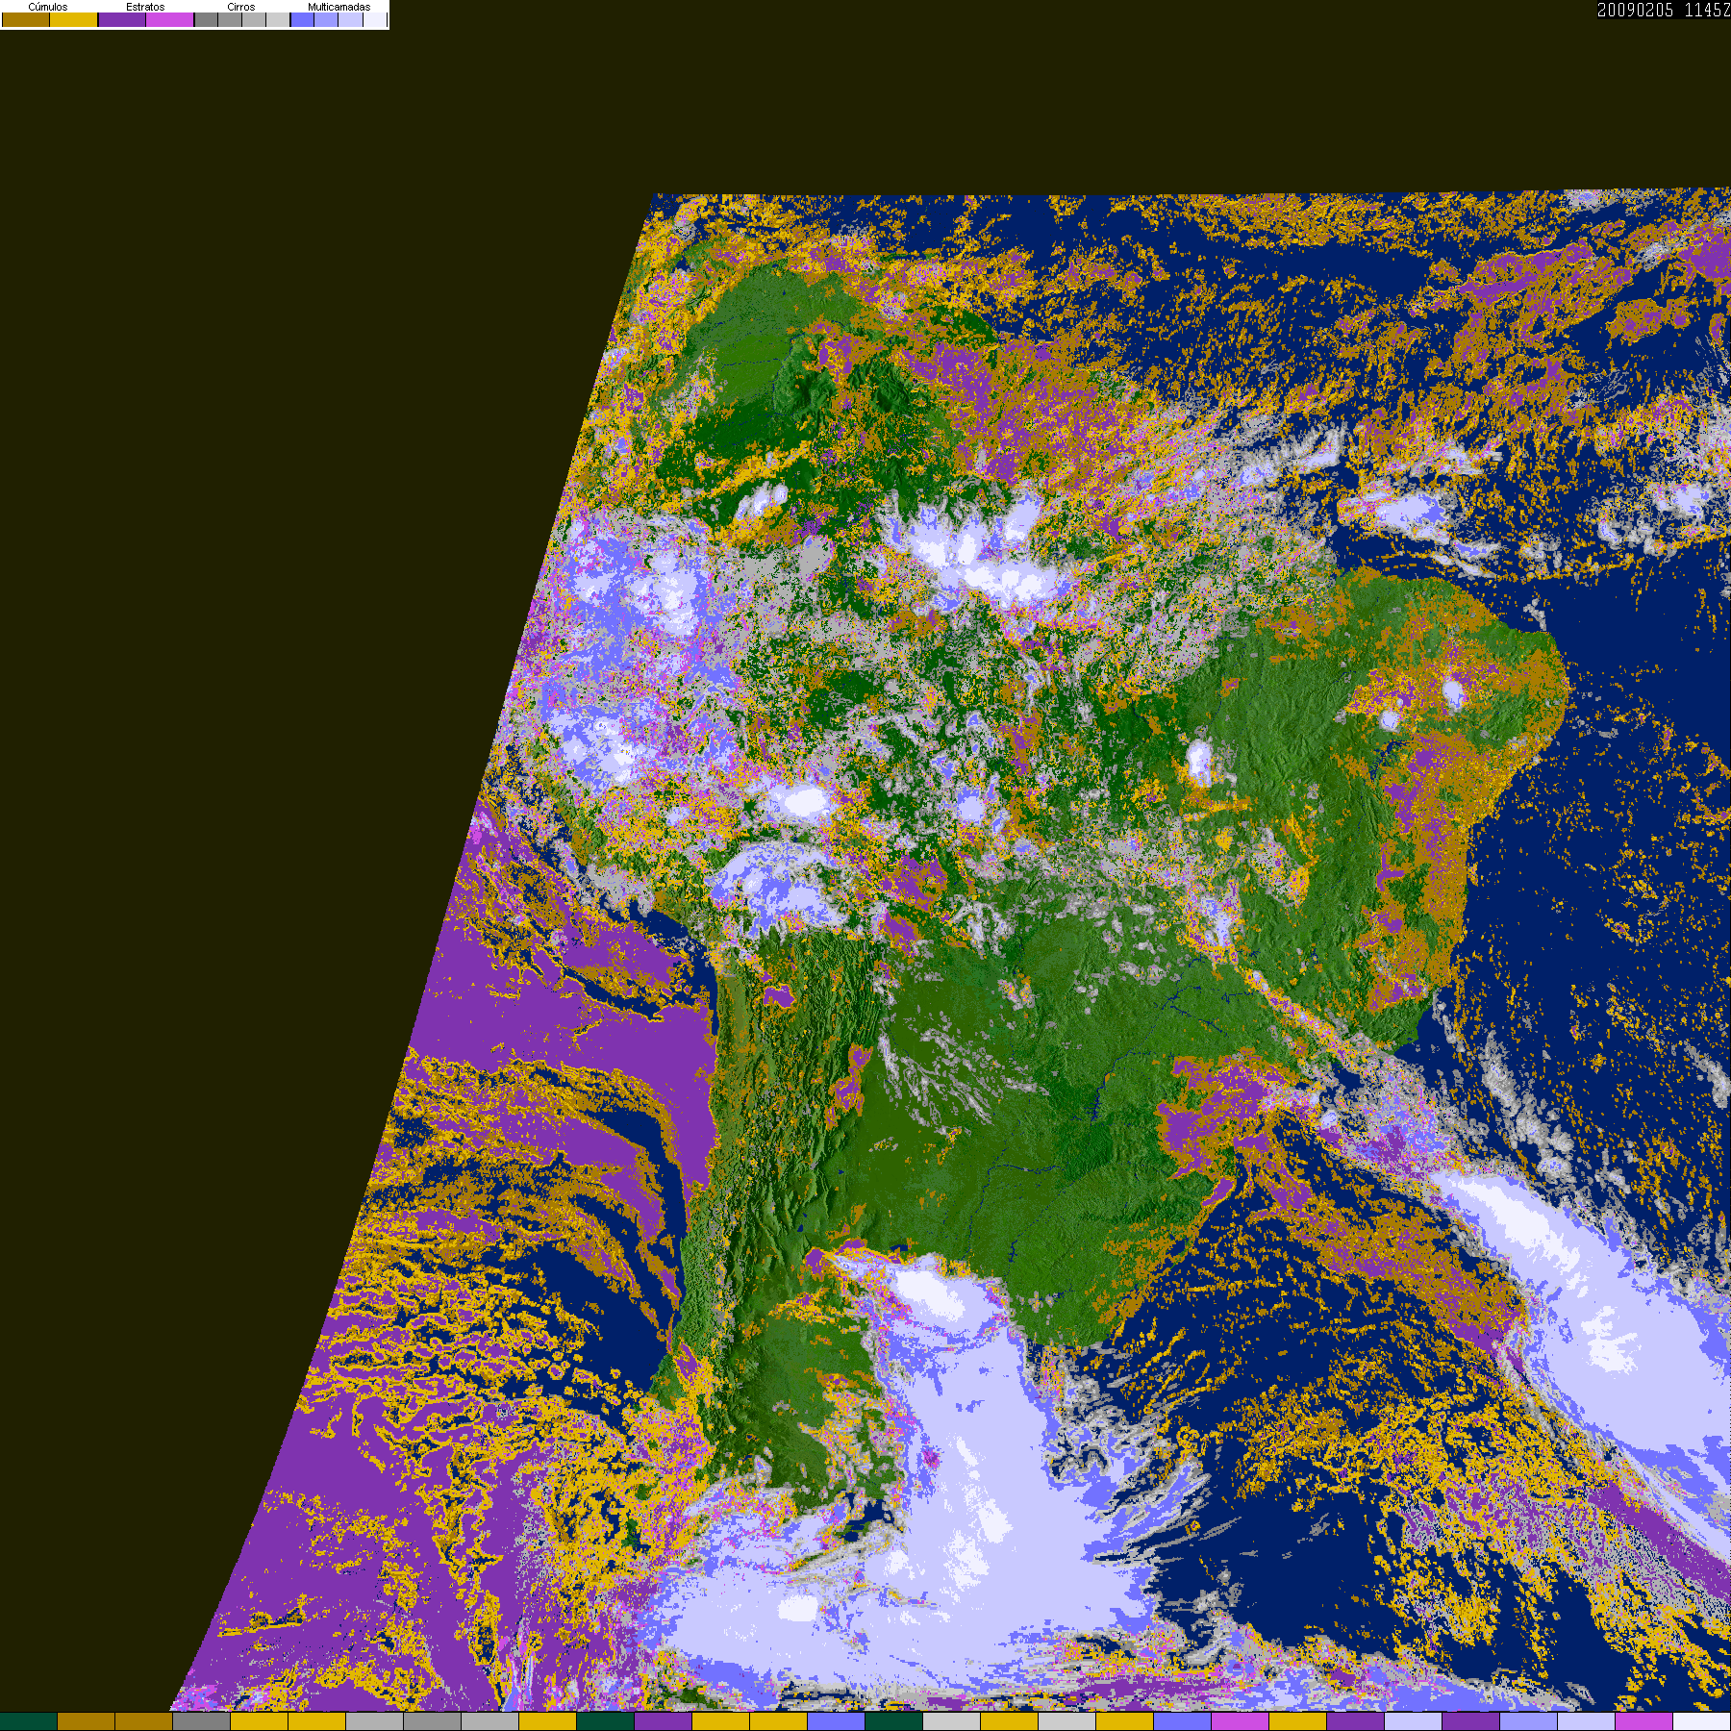
Task: Click the Multicamadas legend label
Action: 339,7
